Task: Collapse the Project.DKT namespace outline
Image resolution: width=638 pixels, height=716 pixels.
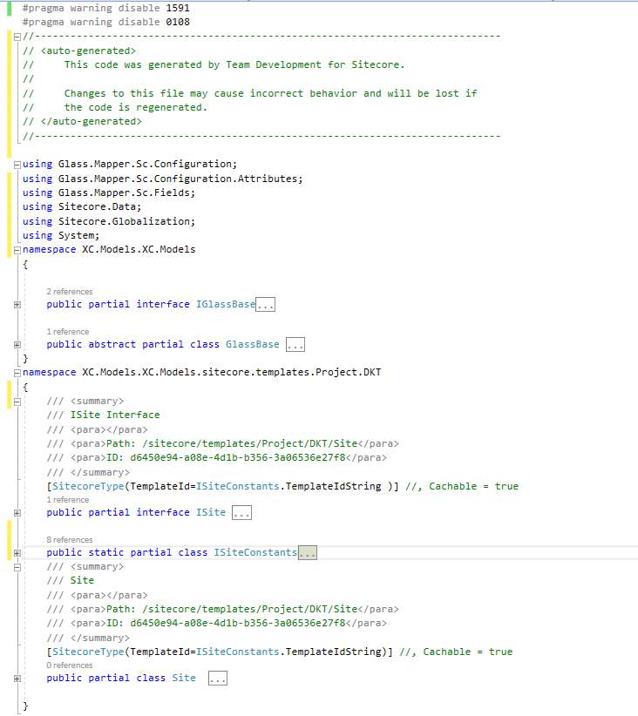Action: tap(17, 373)
